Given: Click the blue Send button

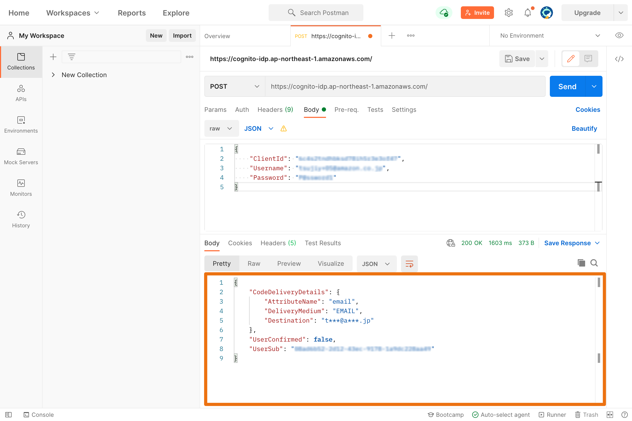Looking at the screenshot, I should coord(567,87).
